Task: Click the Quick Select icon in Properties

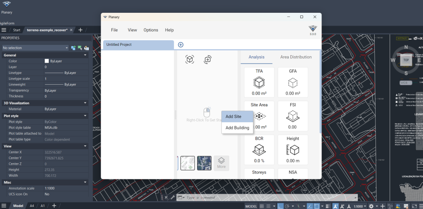Action: (86, 48)
